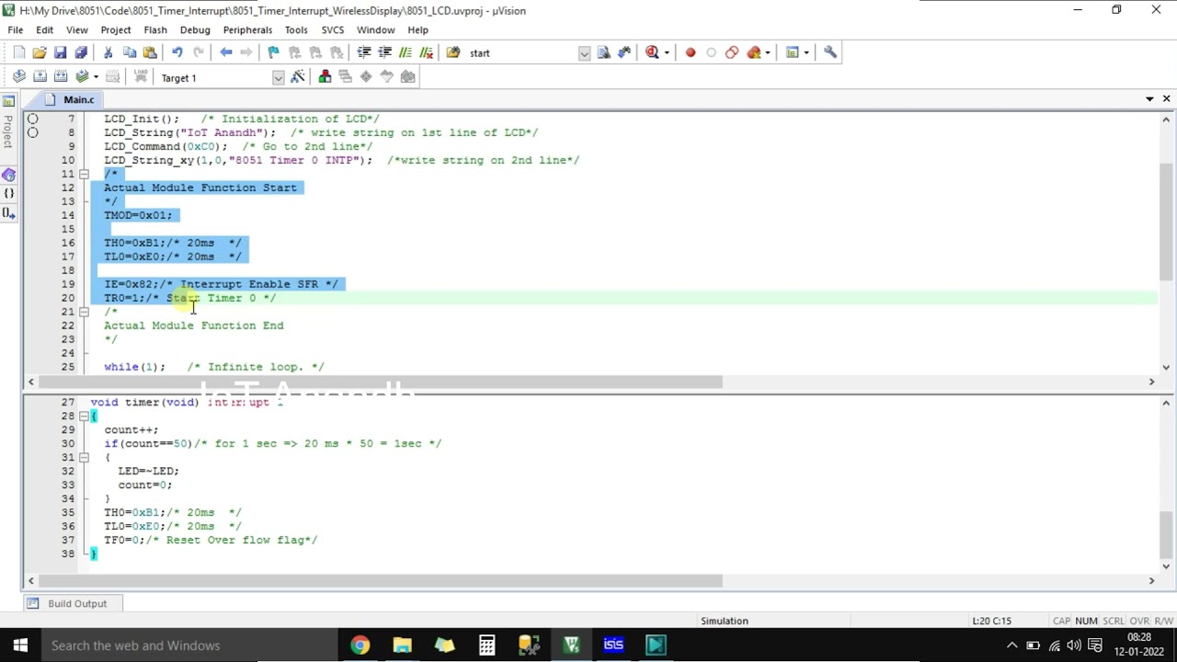Insert a breakpoint using the red dot

[x=691, y=52]
